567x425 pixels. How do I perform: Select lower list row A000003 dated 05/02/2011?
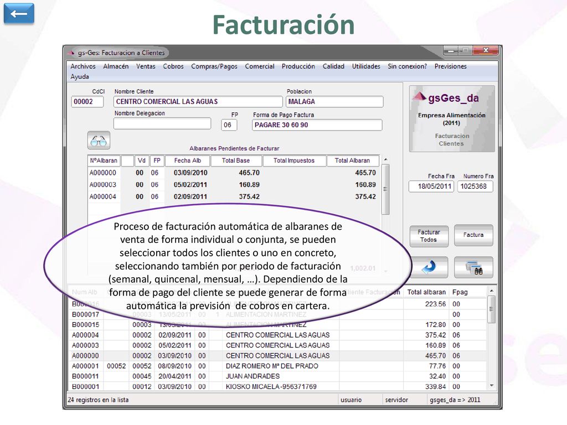(x=277, y=345)
